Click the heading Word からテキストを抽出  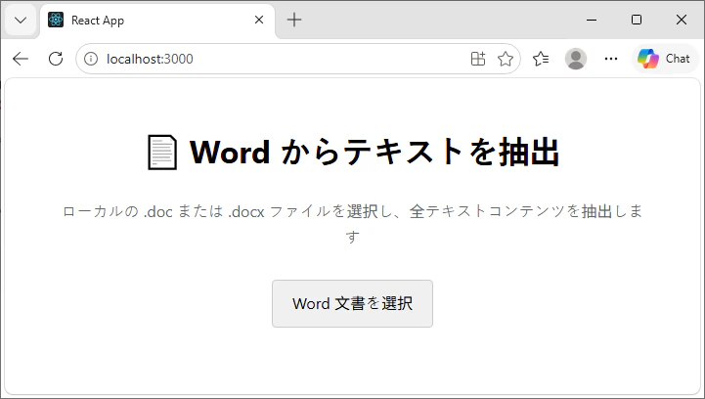click(x=375, y=152)
